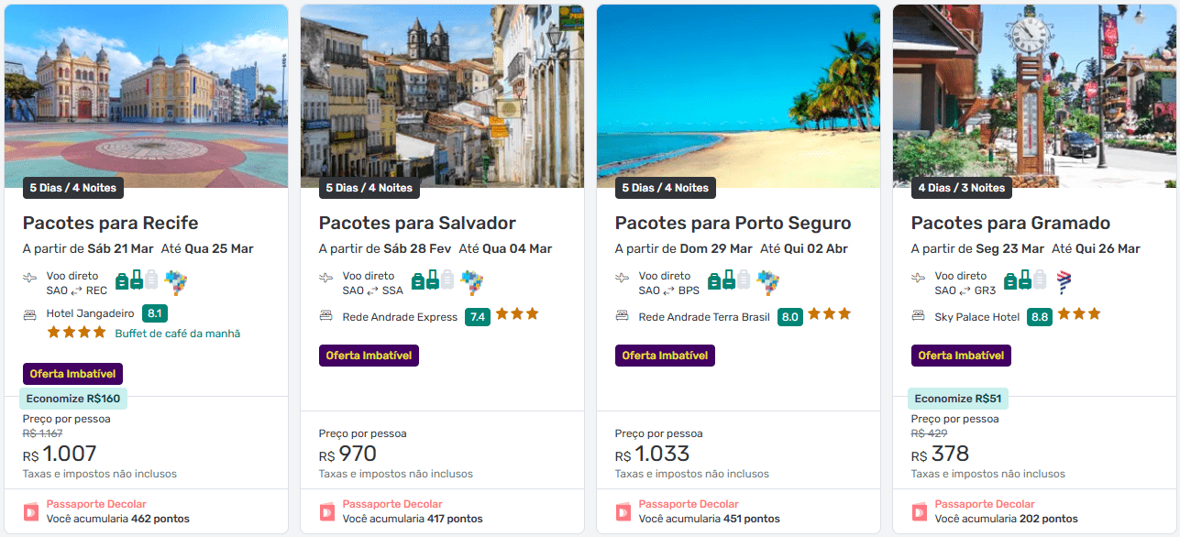Click the Passaporte Decolar icon on the Recife card
This screenshot has width=1180, height=537.
pyautogui.click(x=31, y=511)
